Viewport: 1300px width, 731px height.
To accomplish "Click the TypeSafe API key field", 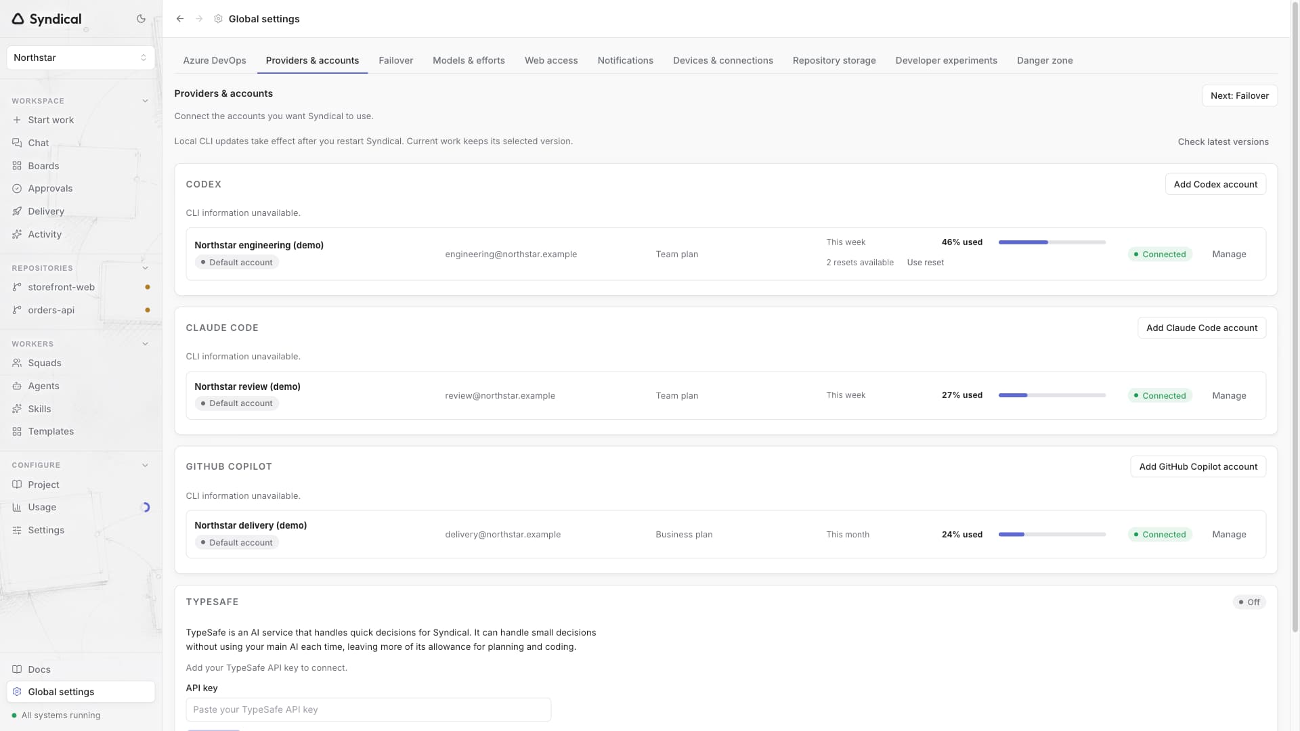I will [x=368, y=709].
